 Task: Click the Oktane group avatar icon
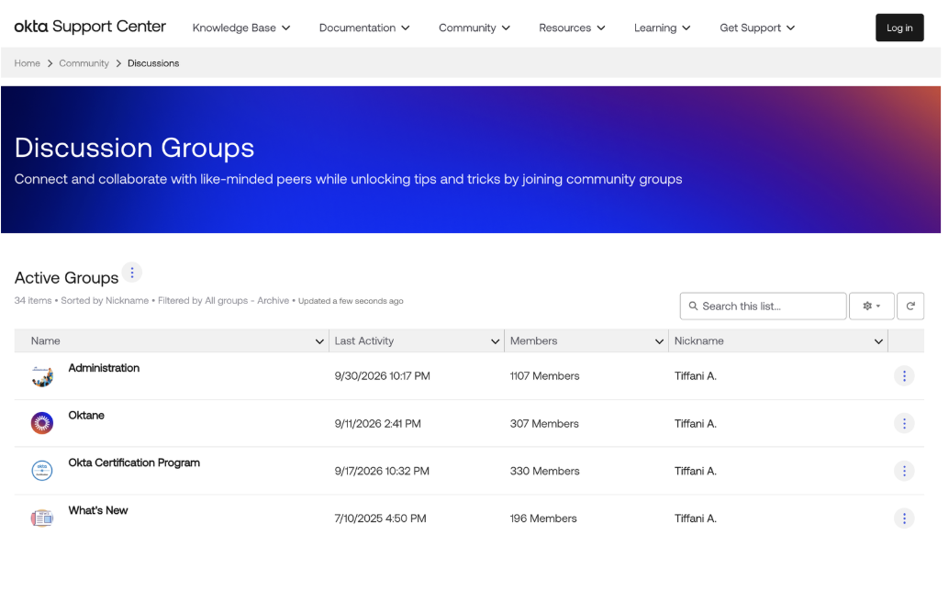click(42, 423)
